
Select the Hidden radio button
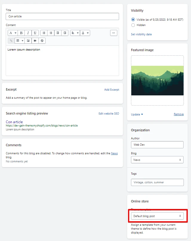click(133, 25)
